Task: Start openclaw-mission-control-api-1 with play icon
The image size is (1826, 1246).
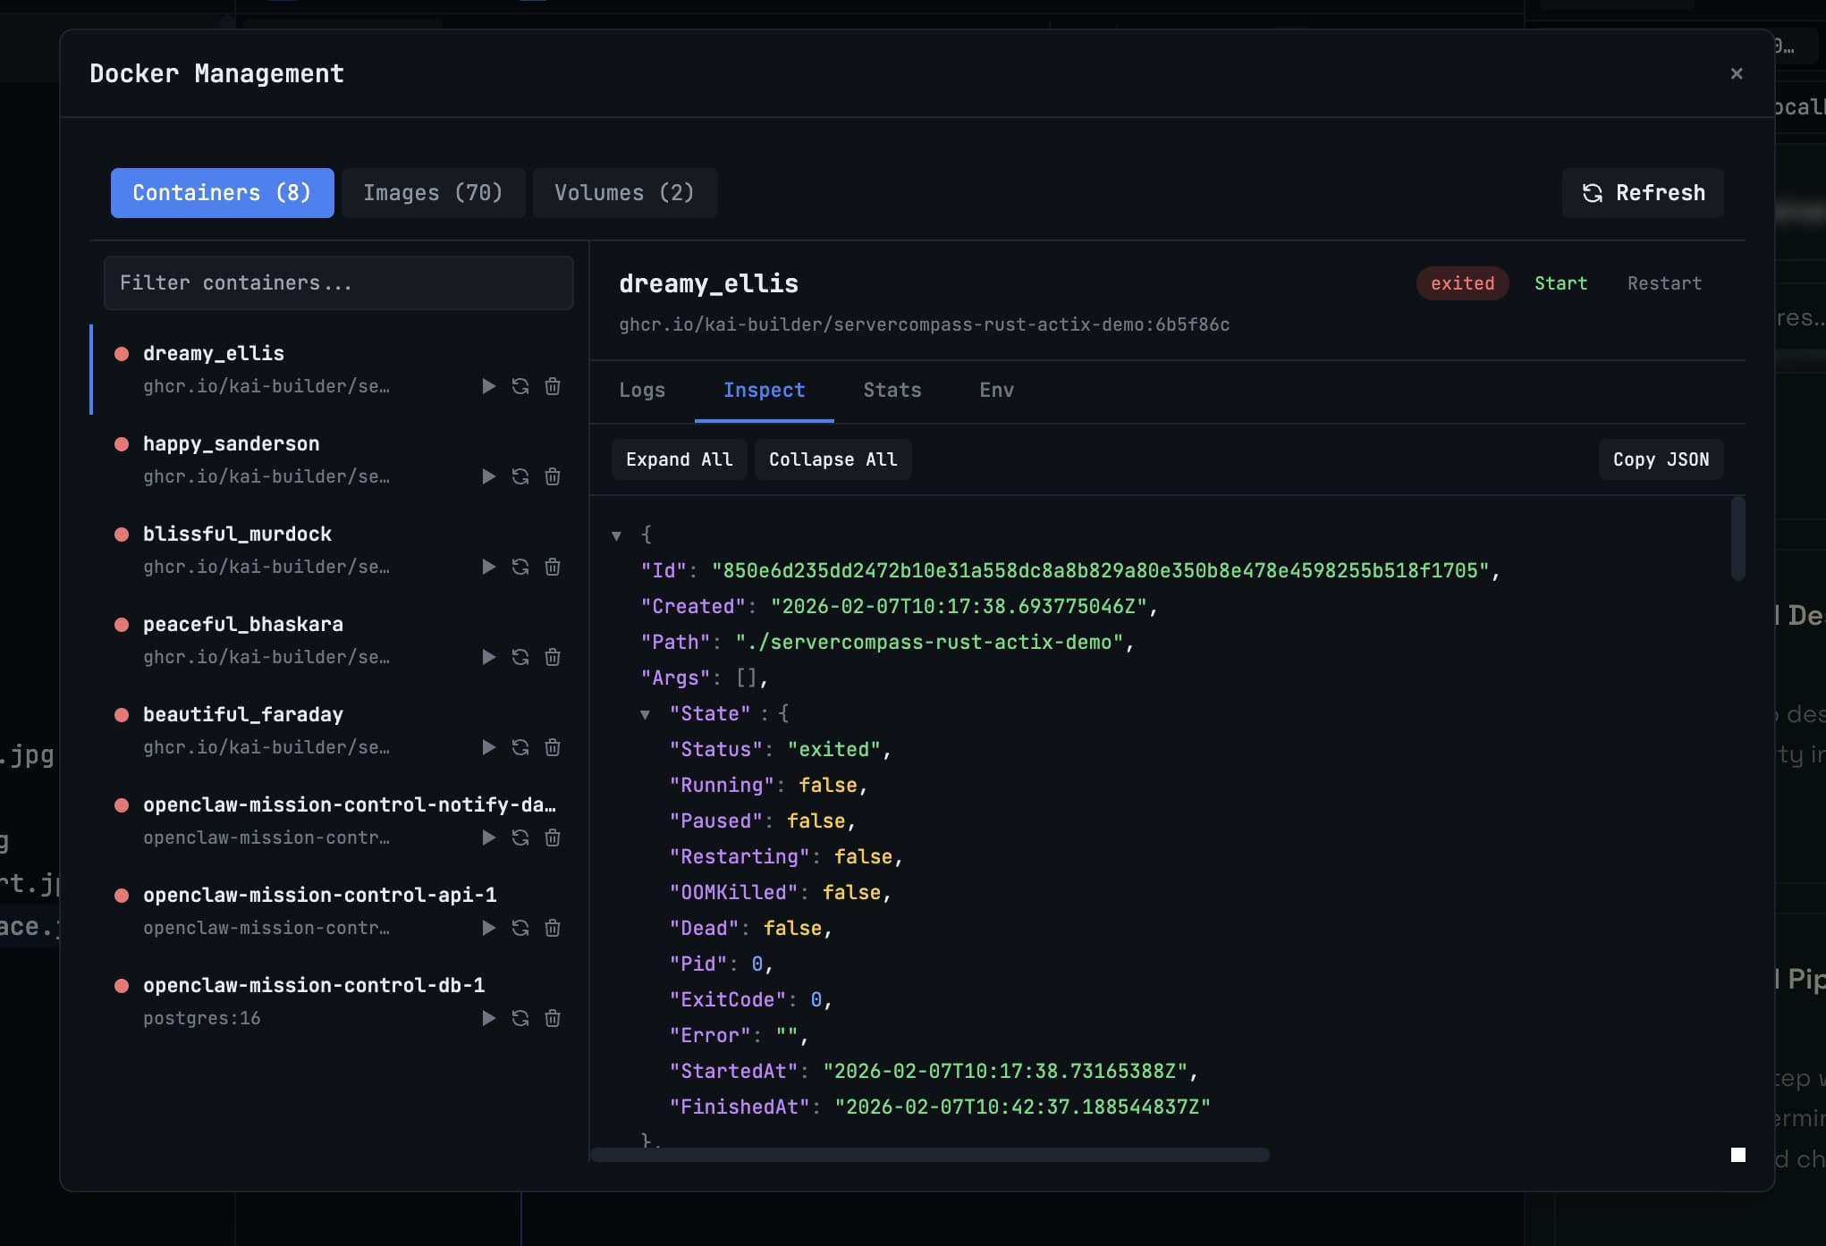Action: [x=488, y=927]
